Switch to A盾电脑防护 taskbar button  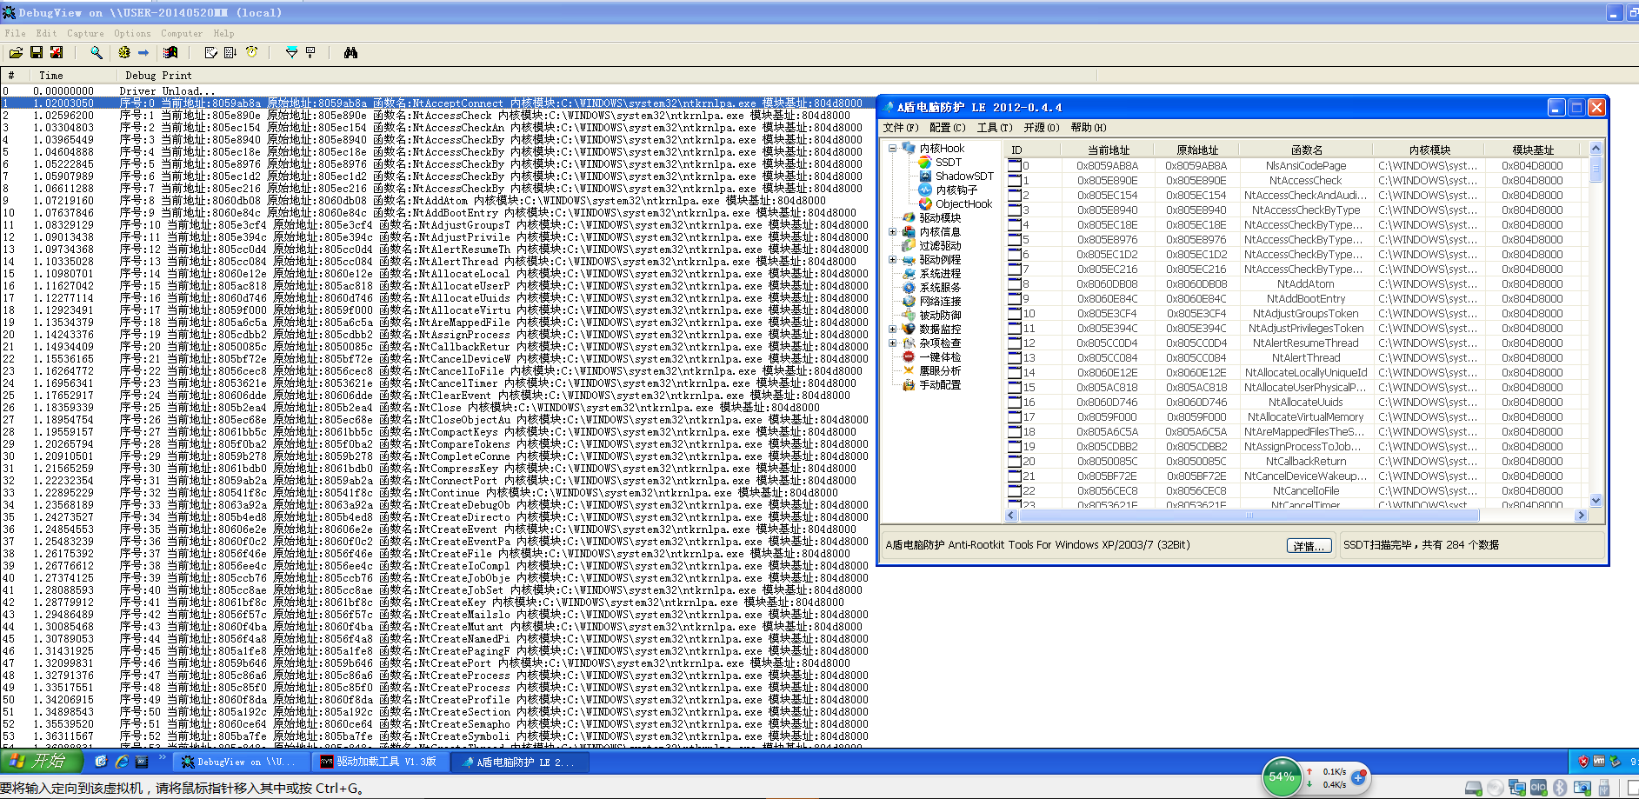coord(518,762)
